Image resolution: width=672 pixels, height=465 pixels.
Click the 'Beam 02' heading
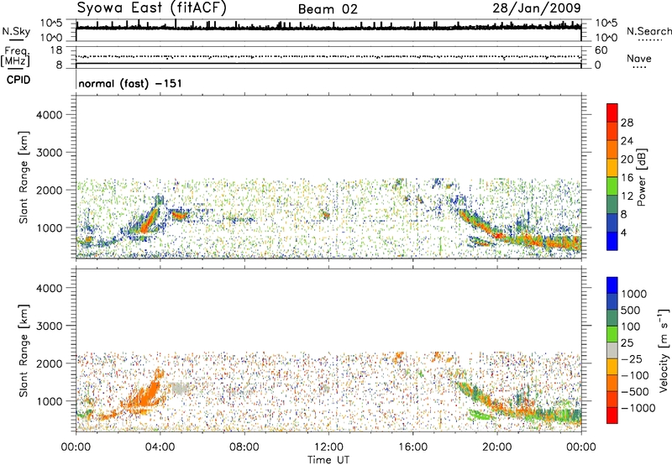coord(328,9)
